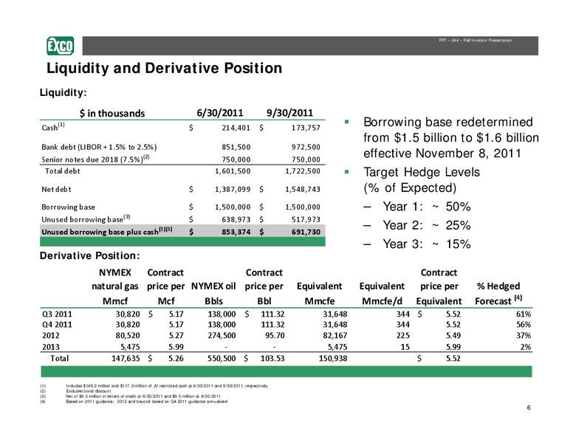573x443 pixels.
Task: Select the Q4 2011 row label
Action: pyautogui.click(x=57, y=325)
